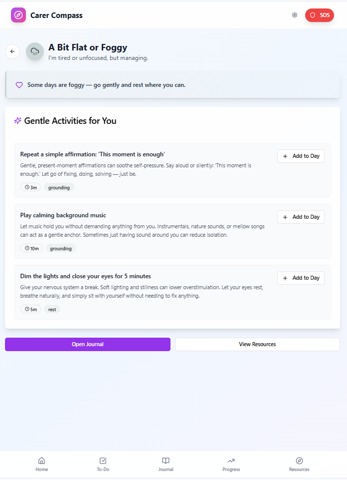Image resolution: width=347 pixels, height=480 pixels.
Task: Go back using the arrow icon
Action: click(x=12, y=51)
